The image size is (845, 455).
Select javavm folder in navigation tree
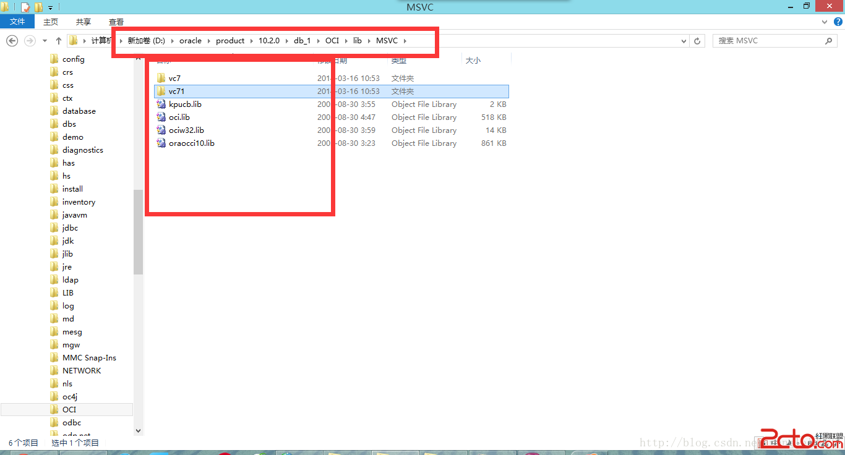point(74,215)
